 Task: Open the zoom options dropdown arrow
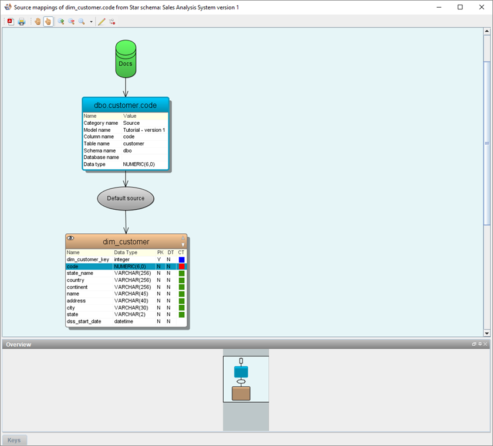coord(91,22)
